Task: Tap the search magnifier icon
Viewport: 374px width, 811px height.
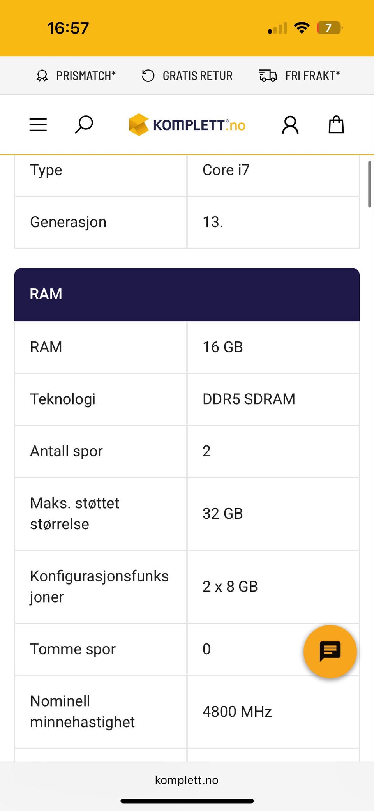Action: (84, 125)
